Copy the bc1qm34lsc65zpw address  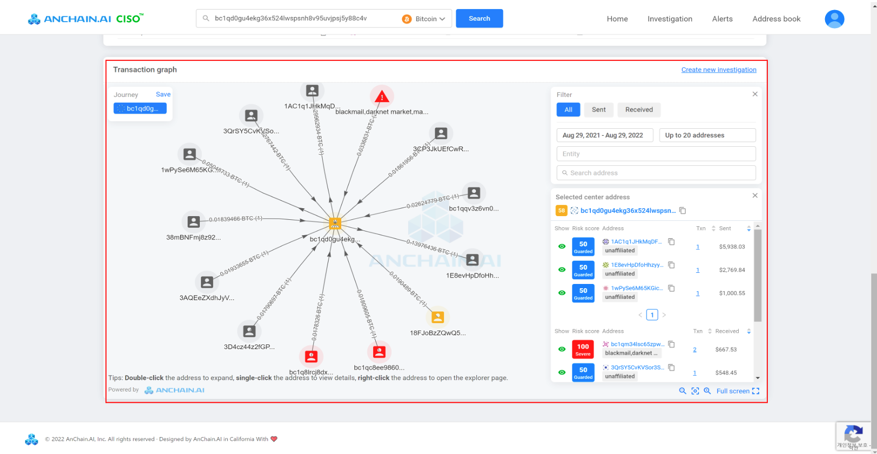pyautogui.click(x=671, y=344)
